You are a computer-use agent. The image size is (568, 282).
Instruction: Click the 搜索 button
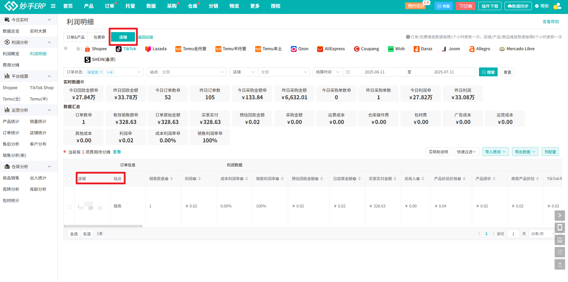[x=488, y=72]
